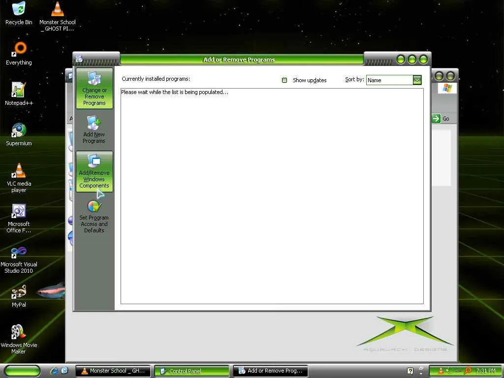Image resolution: width=504 pixels, height=378 pixels.
Task: Expand the Sort by dropdown arrow
Action: (417, 80)
